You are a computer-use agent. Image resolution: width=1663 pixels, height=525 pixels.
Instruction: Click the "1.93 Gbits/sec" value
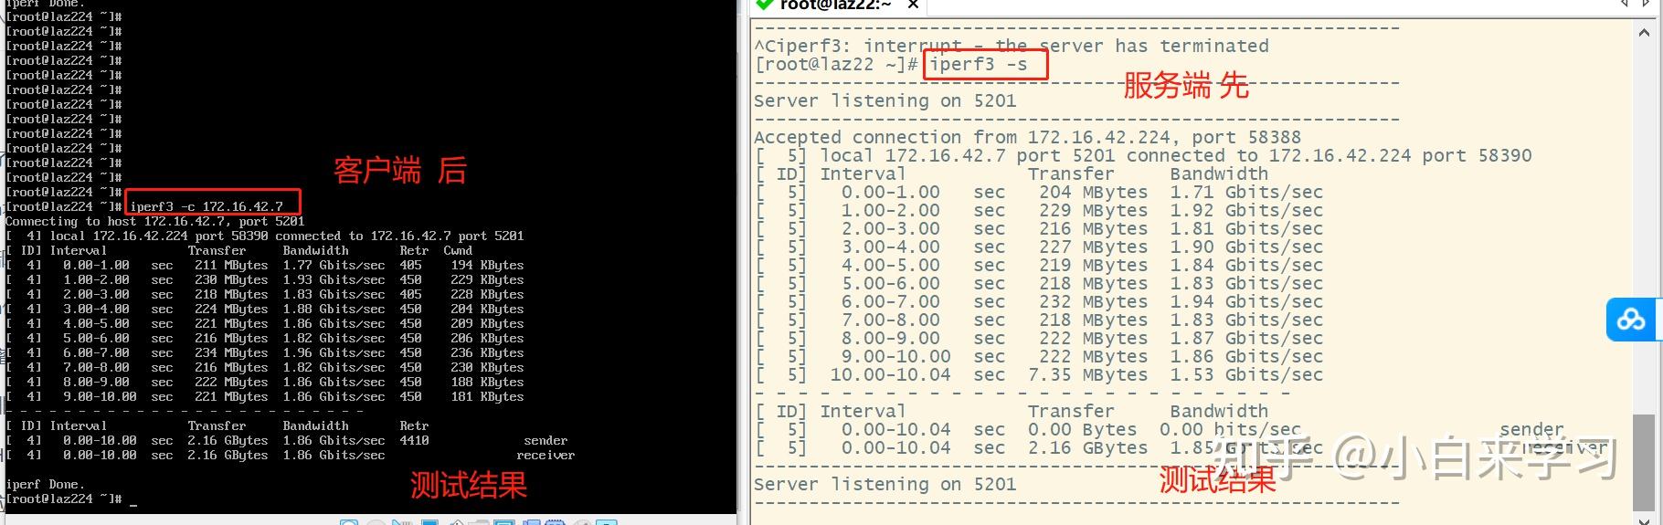coord(334,279)
